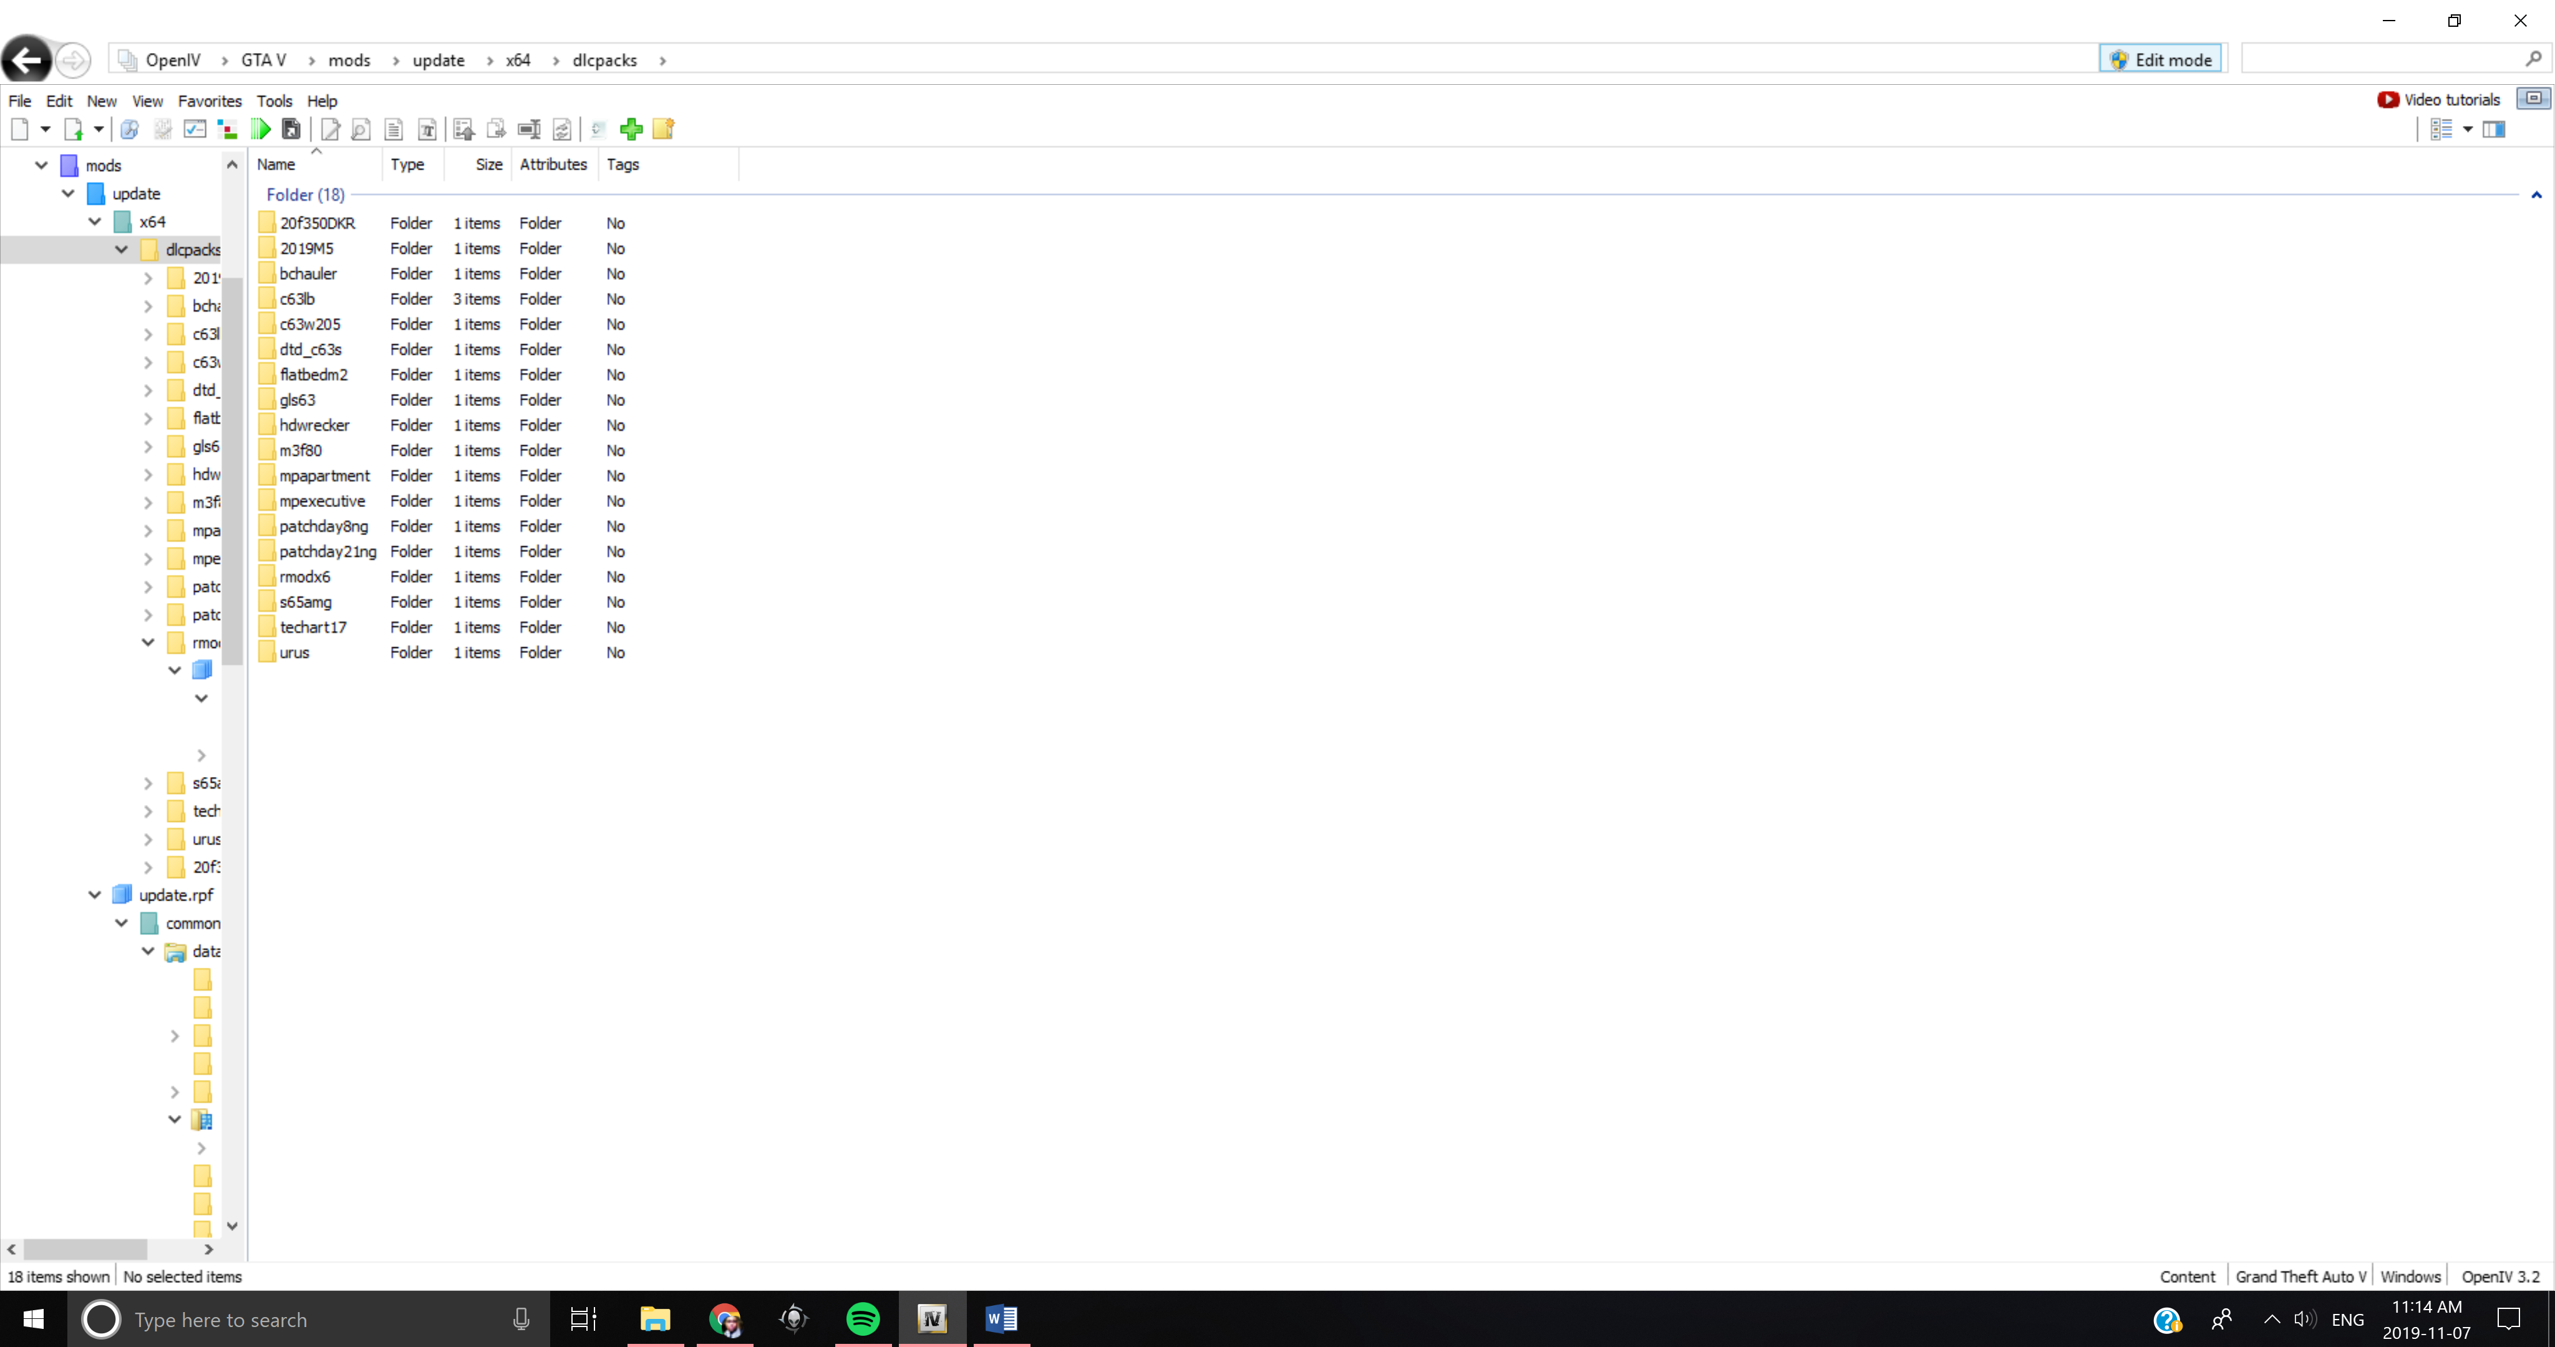The height and width of the screenshot is (1347, 2555).
Task: Toggle the panel button beside Video tutorials
Action: tap(2533, 98)
